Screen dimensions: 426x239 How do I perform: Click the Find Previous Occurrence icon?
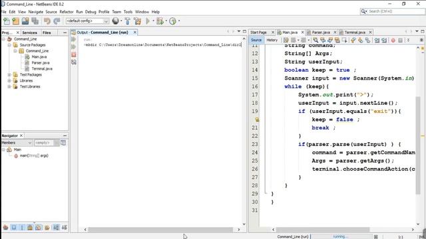[x=323, y=40]
